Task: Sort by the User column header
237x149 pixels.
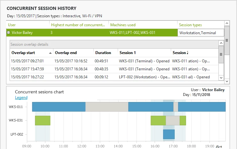Action: (x=12, y=25)
